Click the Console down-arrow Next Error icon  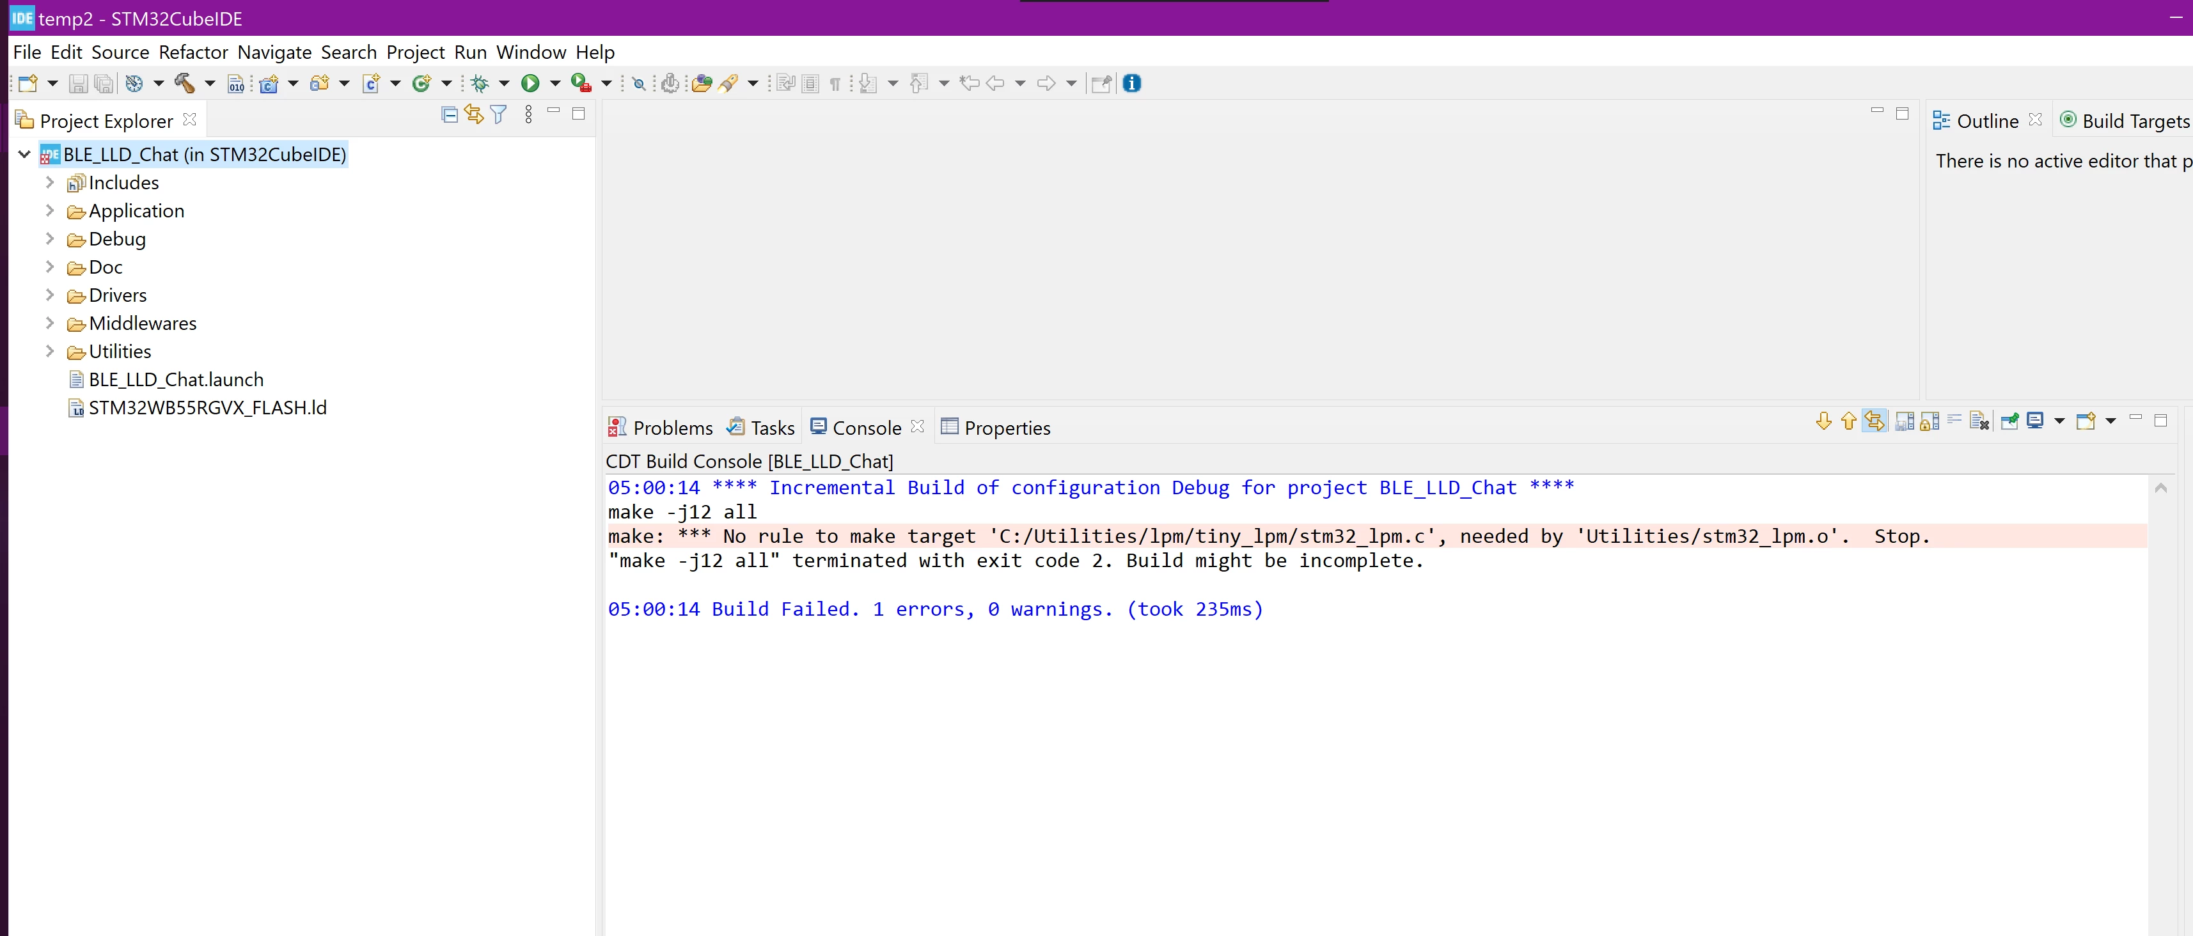pyautogui.click(x=1823, y=421)
